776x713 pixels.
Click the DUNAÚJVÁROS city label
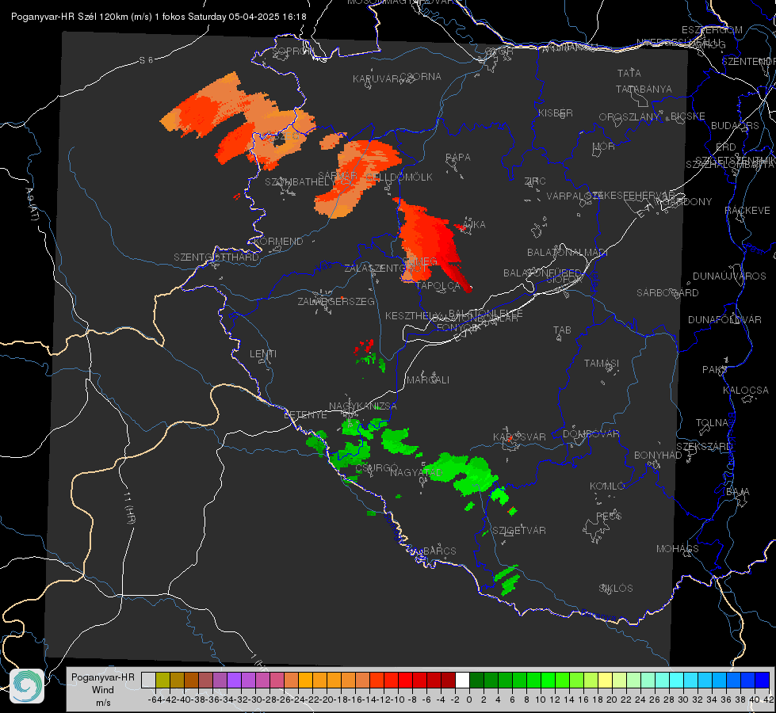(729, 276)
